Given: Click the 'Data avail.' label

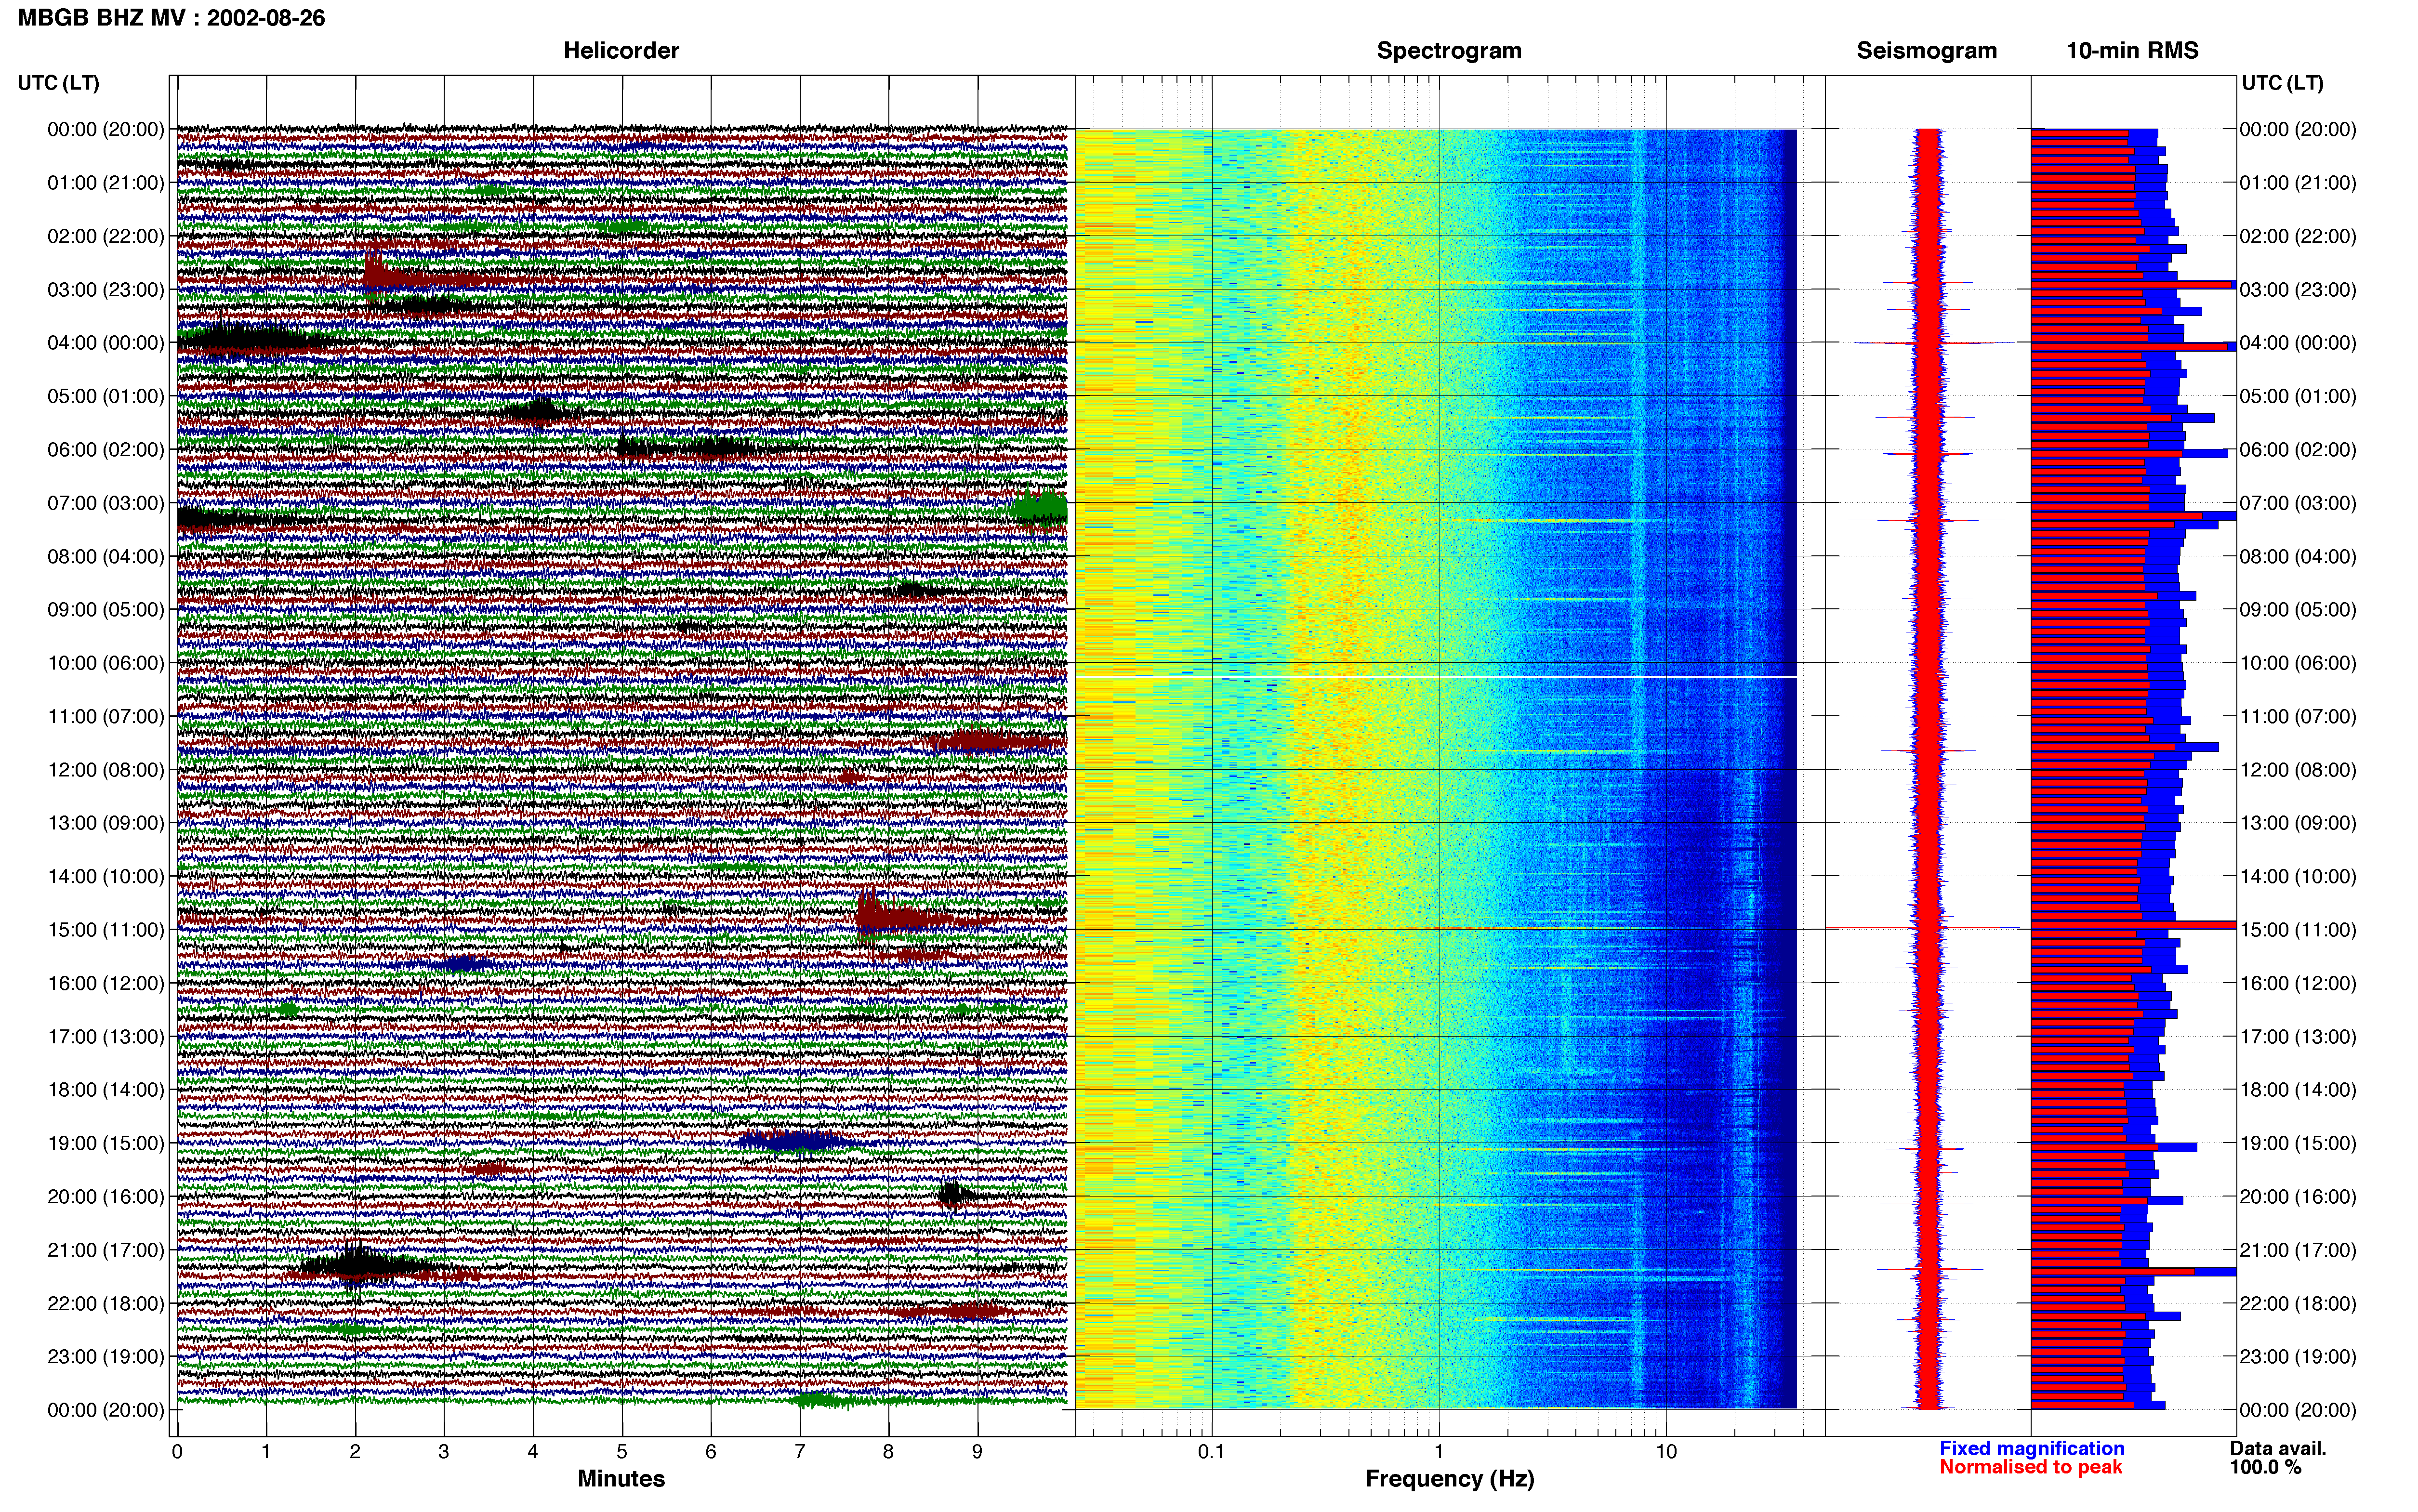Looking at the screenshot, I should pyautogui.click(x=2278, y=1448).
